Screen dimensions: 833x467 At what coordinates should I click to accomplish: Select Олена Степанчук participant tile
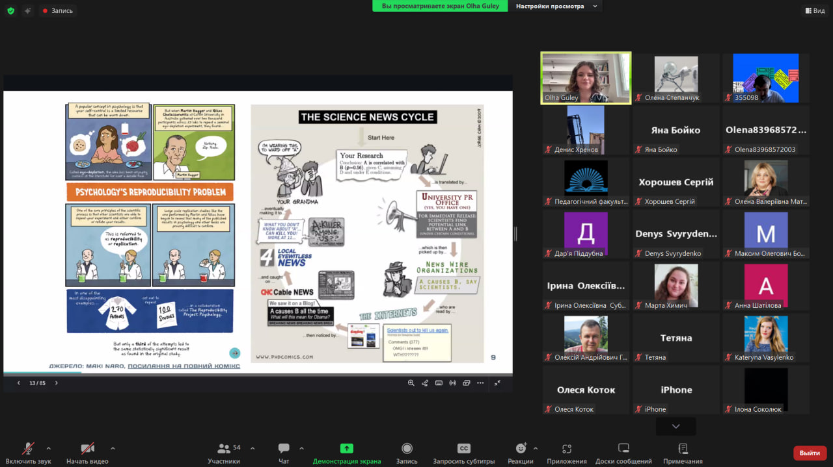click(676, 78)
